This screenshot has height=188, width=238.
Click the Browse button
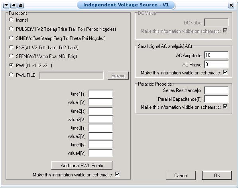118,76
